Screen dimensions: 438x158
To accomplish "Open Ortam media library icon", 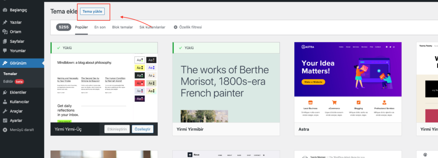I will coord(5,32).
